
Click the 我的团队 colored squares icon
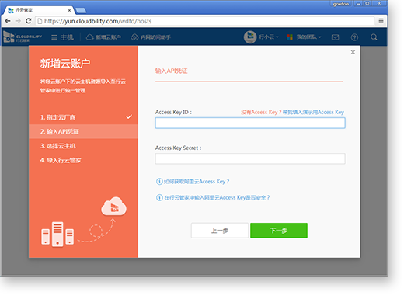click(290, 37)
